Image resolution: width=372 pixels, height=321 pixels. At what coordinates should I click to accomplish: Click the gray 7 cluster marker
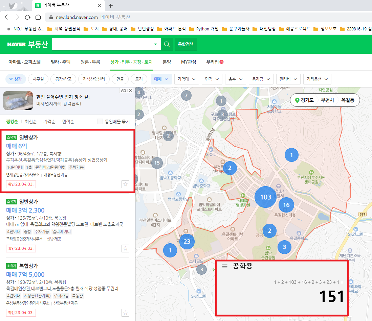click(186, 96)
